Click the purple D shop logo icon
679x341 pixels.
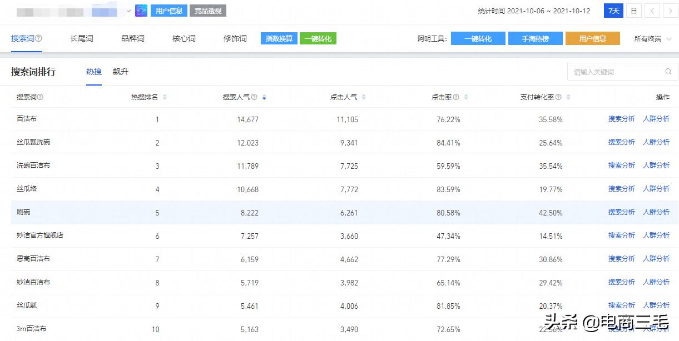[x=141, y=11]
